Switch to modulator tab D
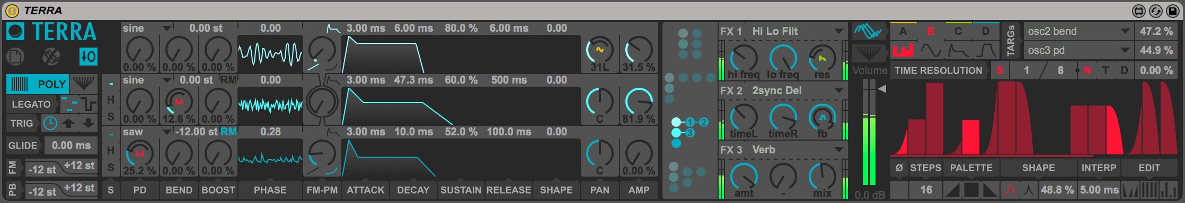The width and height of the screenshot is (1185, 203). (x=985, y=31)
